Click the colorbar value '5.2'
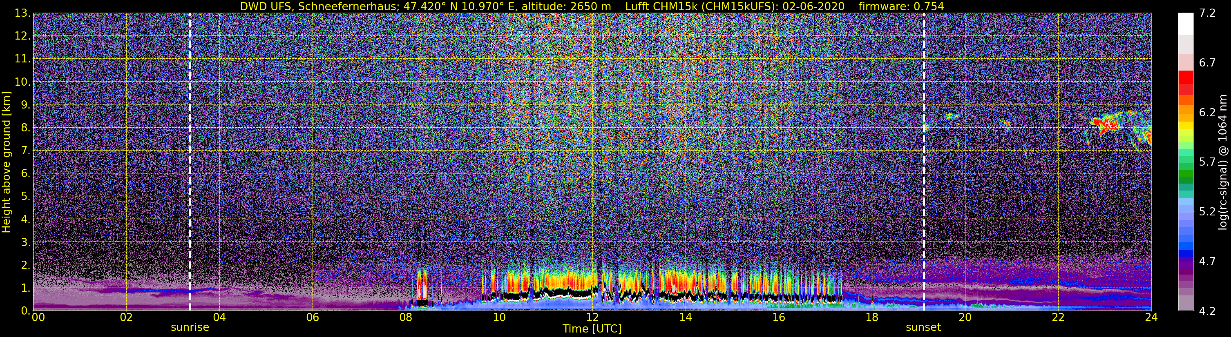This screenshot has width=1231, height=337. [1207, 212]
